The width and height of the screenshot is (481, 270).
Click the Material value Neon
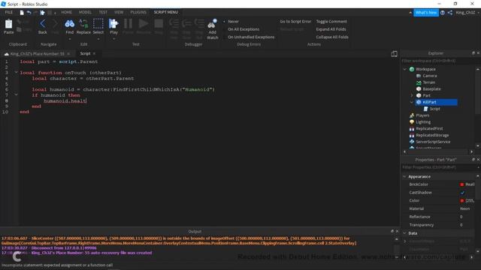point(464,208)
